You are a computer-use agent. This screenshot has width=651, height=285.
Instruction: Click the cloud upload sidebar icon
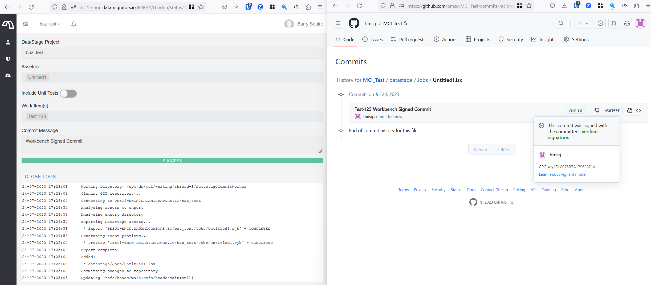click(8, 76)
